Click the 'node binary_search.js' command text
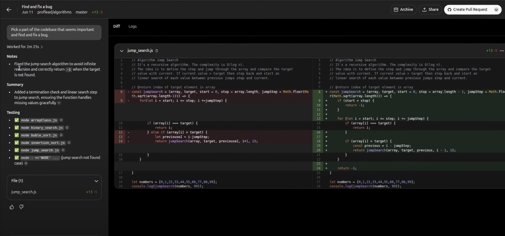Viewport: 505px width, 236px height. 42,128
